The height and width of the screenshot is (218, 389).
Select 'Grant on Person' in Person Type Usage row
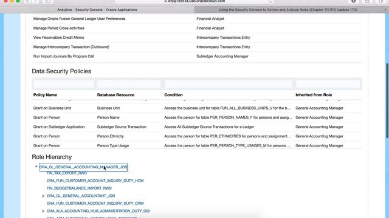point(47,146)
